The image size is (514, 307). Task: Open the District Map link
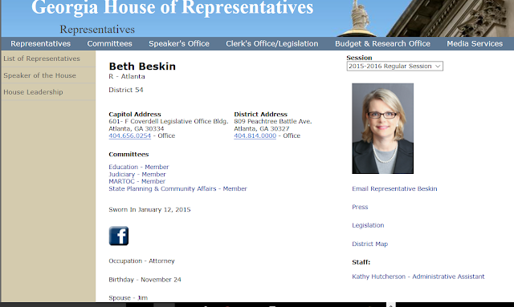click(370, 244)
